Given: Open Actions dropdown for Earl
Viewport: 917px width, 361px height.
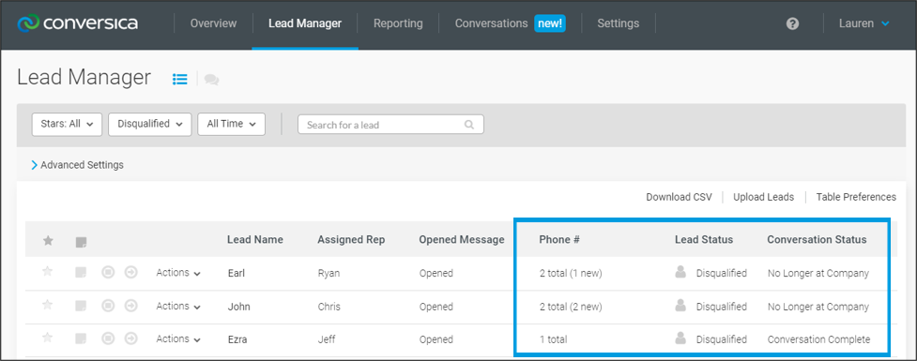Looking at the screenshot, I should point(178,273).
